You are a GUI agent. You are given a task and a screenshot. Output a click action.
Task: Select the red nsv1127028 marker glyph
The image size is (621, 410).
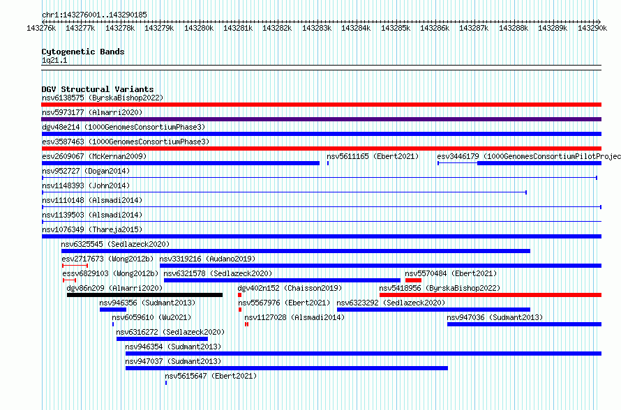tap(247, 324)
